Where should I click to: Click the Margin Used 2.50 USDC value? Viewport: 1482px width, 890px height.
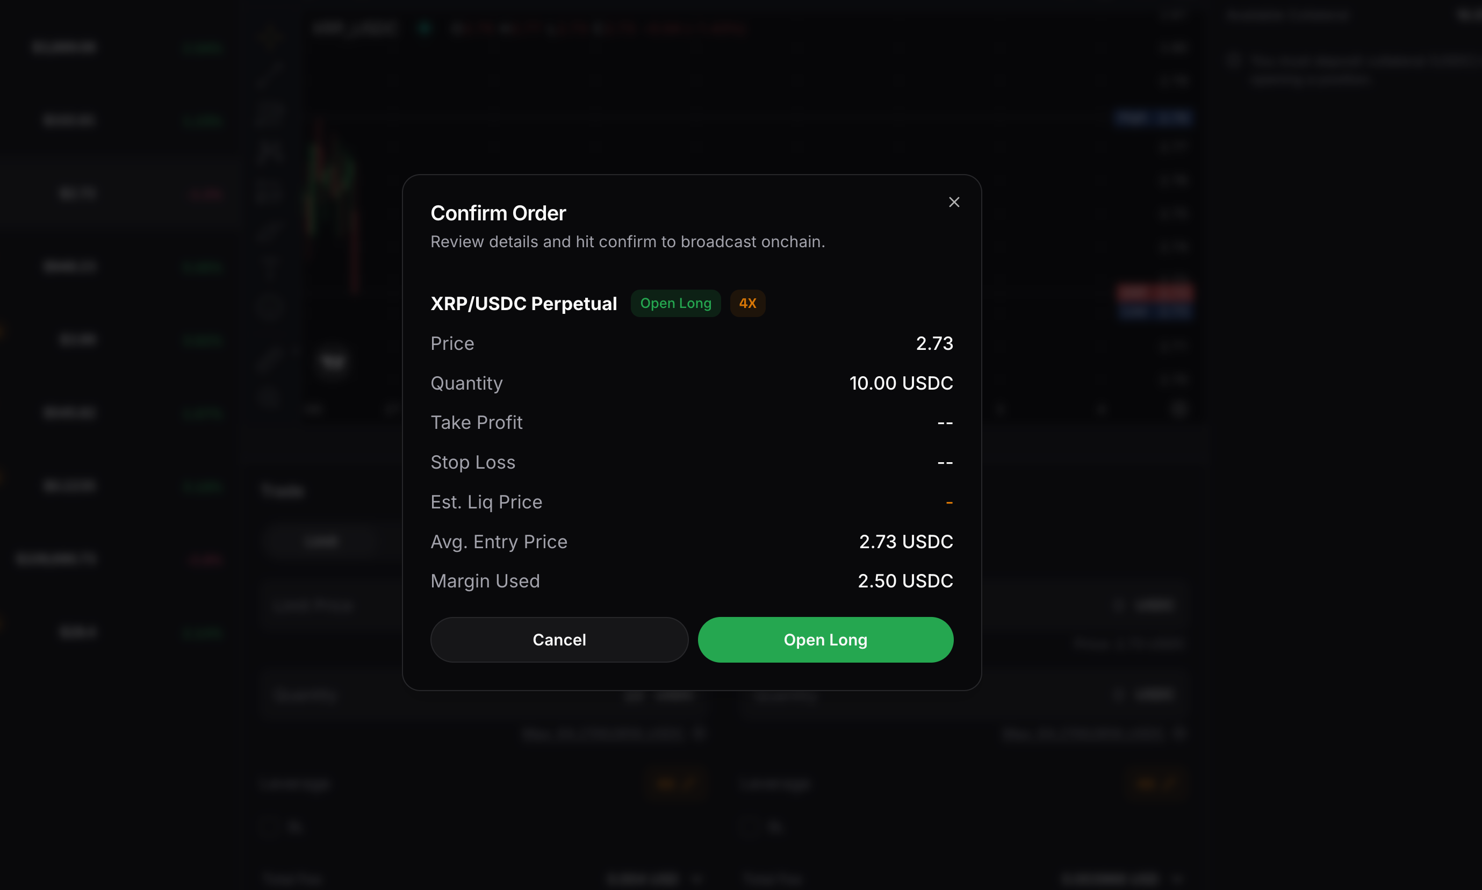[x=905, y=580]
